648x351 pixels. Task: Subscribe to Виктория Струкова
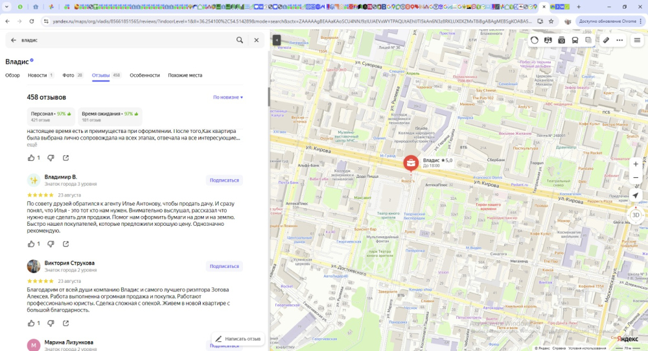(224, 266)
